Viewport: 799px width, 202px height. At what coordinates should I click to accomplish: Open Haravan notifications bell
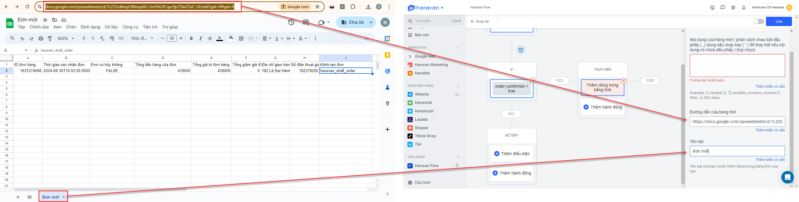[743, 8]
